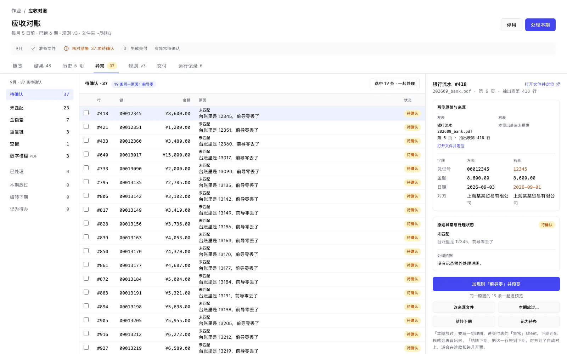Select the 异常 37 tab
The image size is (567, 354).
point(106,66)
